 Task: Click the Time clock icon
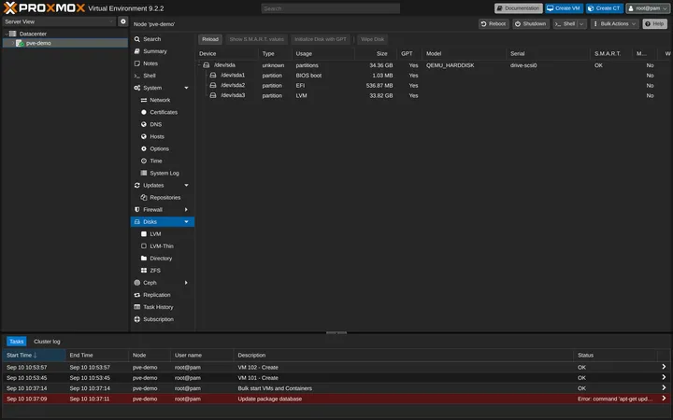[x=144, y=161]
